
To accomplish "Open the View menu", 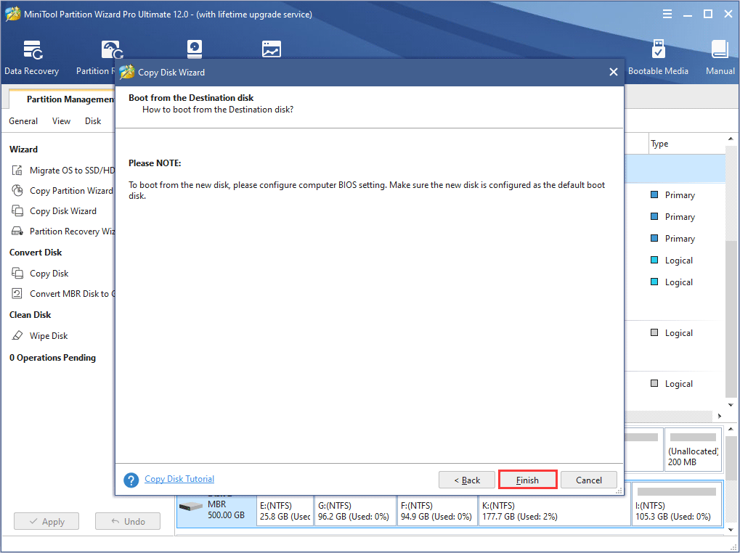I will click(61, 121).
